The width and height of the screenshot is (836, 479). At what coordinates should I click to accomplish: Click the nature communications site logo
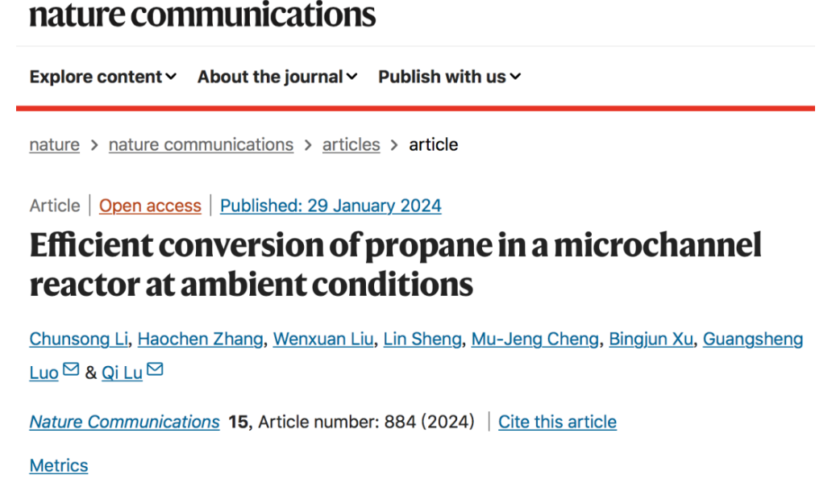tap(202, 14)
